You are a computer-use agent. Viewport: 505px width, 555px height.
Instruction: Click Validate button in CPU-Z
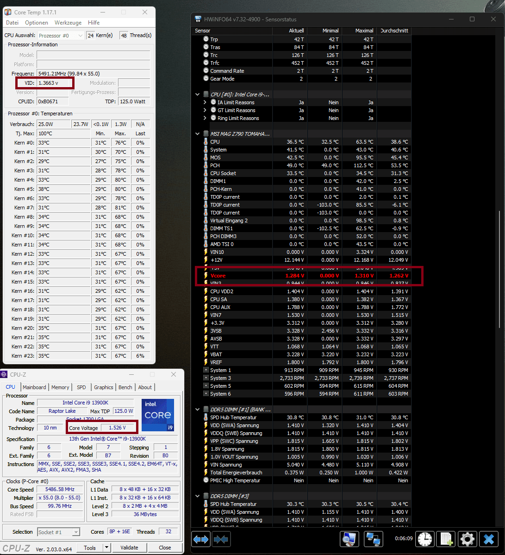[129, 548]
